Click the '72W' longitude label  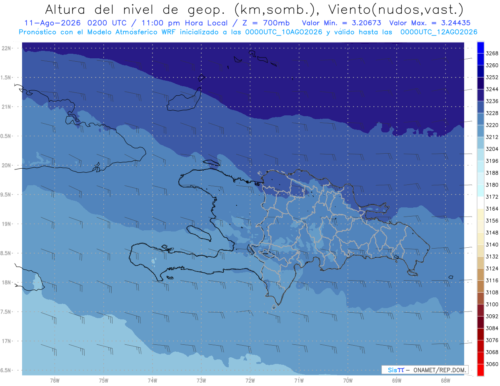coord(250,381)
